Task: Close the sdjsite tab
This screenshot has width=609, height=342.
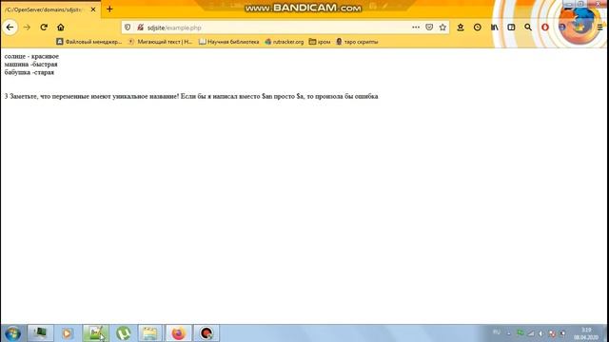Action: tap(93, 9)
